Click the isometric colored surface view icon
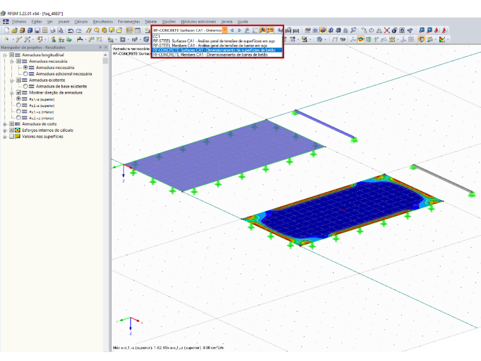The width and height of the screenshot is (481, 361). [x=361, y=39]
